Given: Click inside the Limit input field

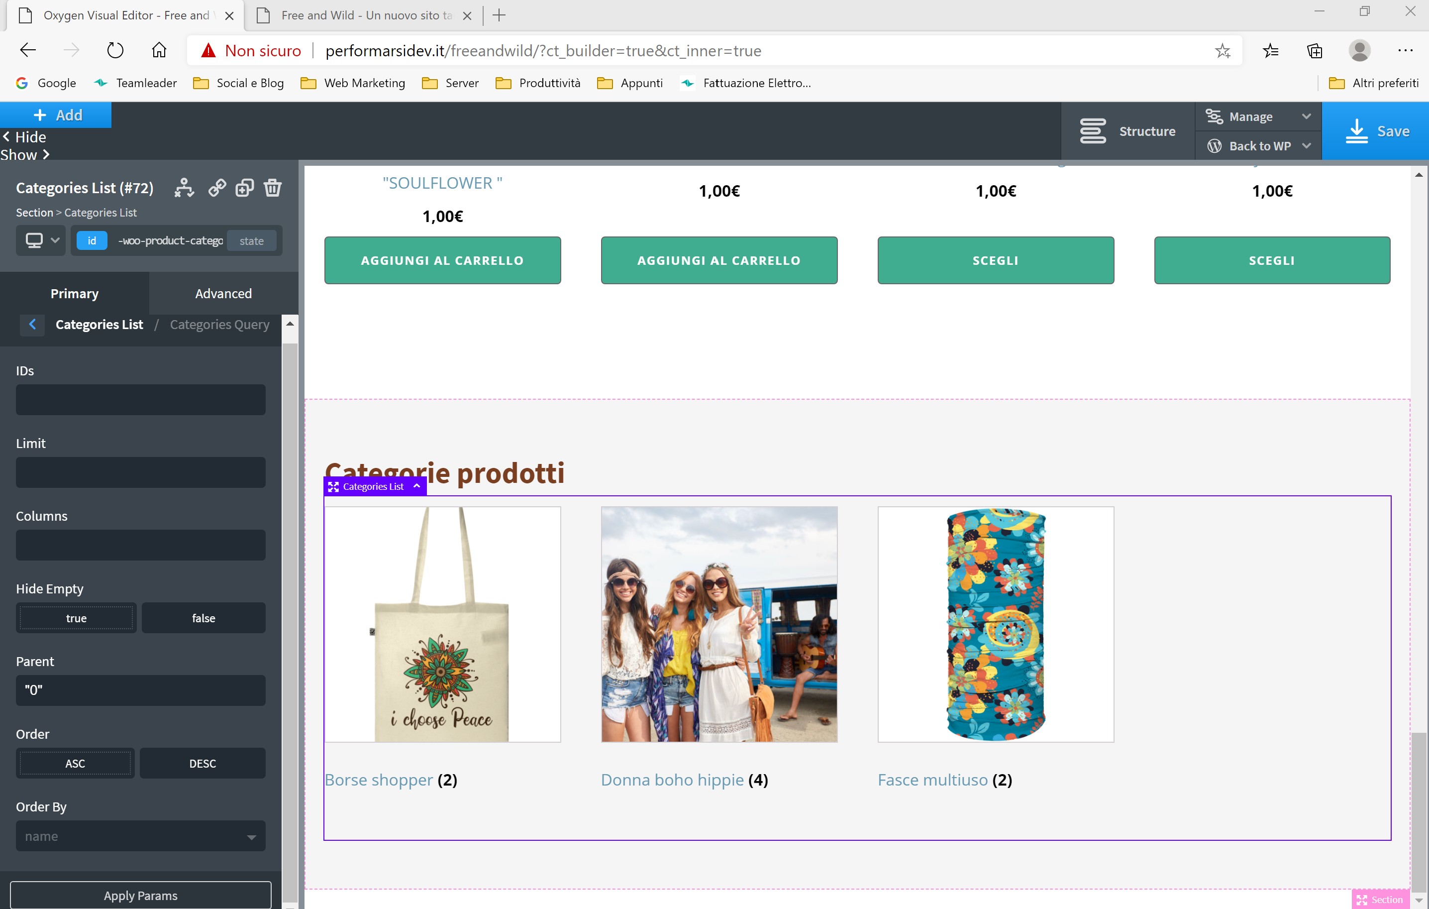Looking at the screenshot, I should click(140, 472).
